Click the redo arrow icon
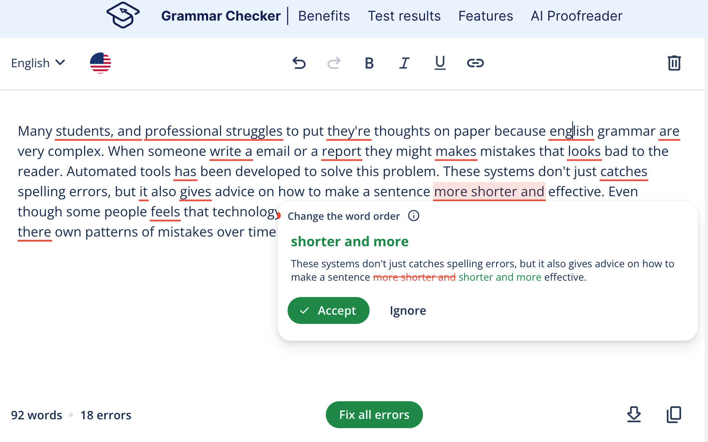The width and height of the screenshot is (708, 442). click(x=334, y=63)
